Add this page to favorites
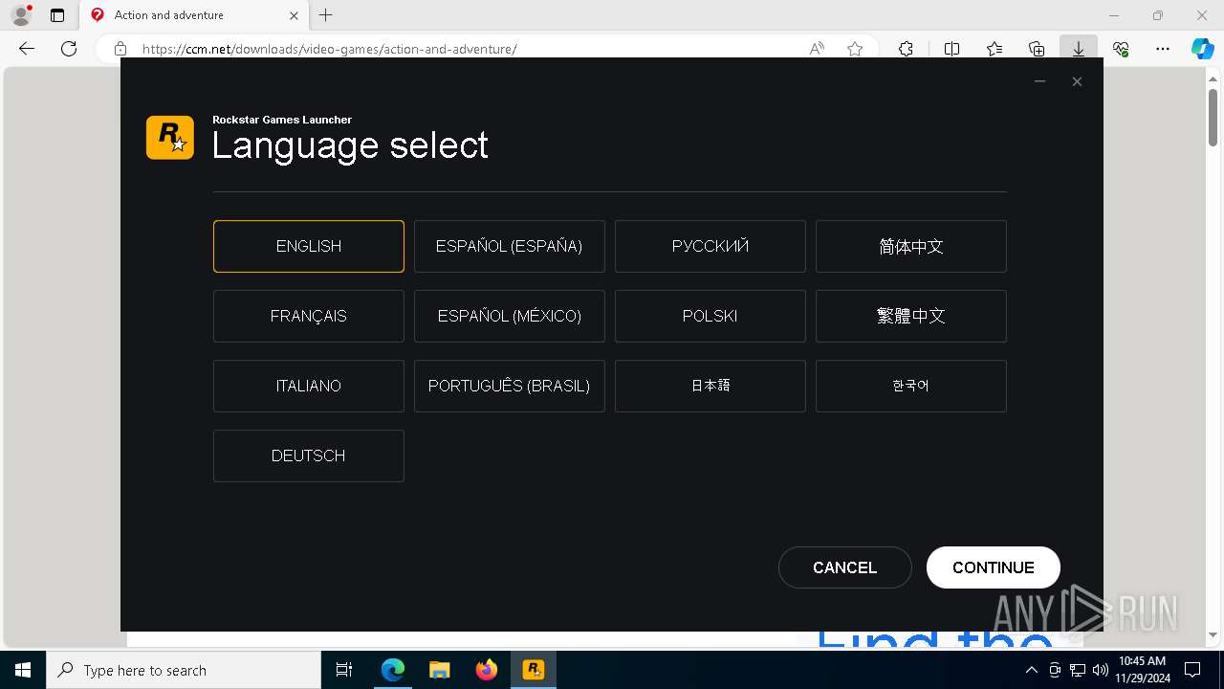Screen dimensions: 1224x689 [855, 49]
